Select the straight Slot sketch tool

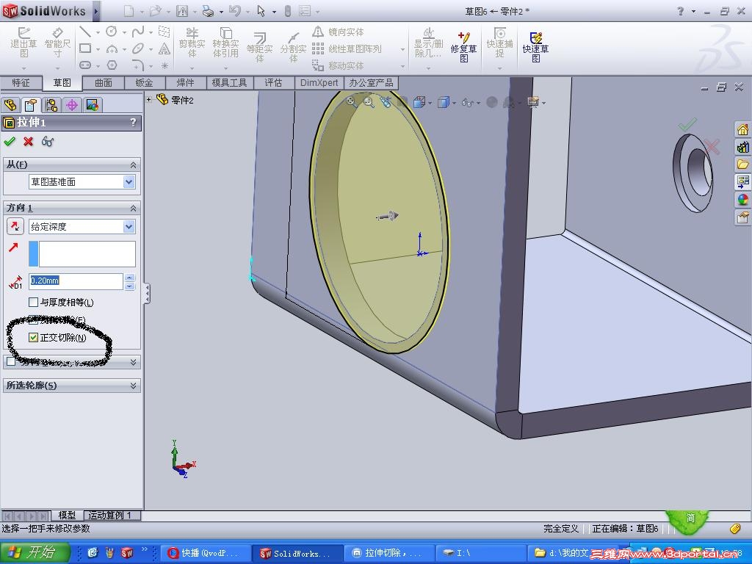coord(85,65)
